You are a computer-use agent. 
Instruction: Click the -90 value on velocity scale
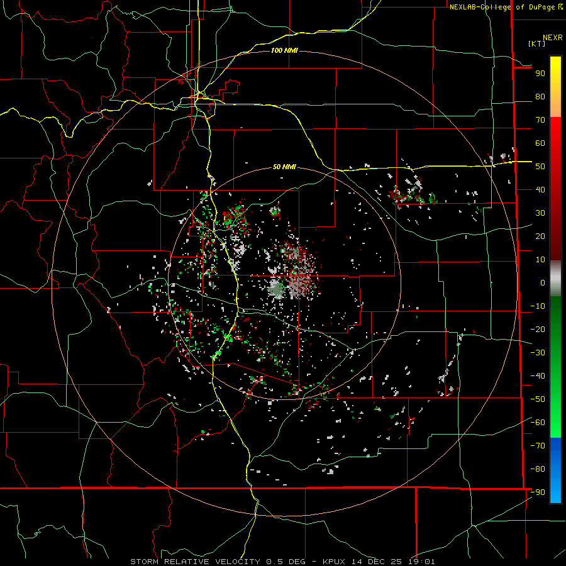[538, 492]
